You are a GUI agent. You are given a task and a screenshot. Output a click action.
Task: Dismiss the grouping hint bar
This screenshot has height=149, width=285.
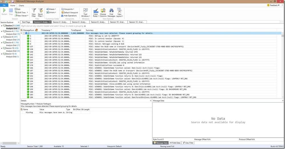[85, 26]
